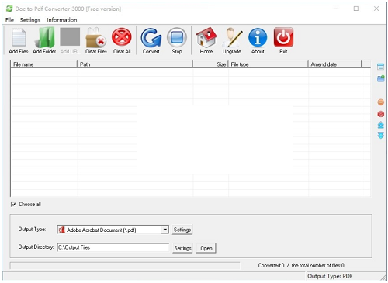The height and width of the screenshot is (283, 388).
Task: Click the Clear Files toolbar icon
Action: click(x=96, y=41)
